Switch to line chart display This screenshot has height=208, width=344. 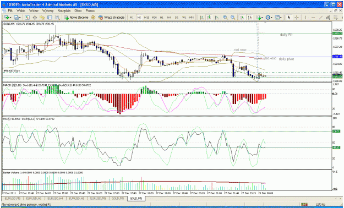216,18
